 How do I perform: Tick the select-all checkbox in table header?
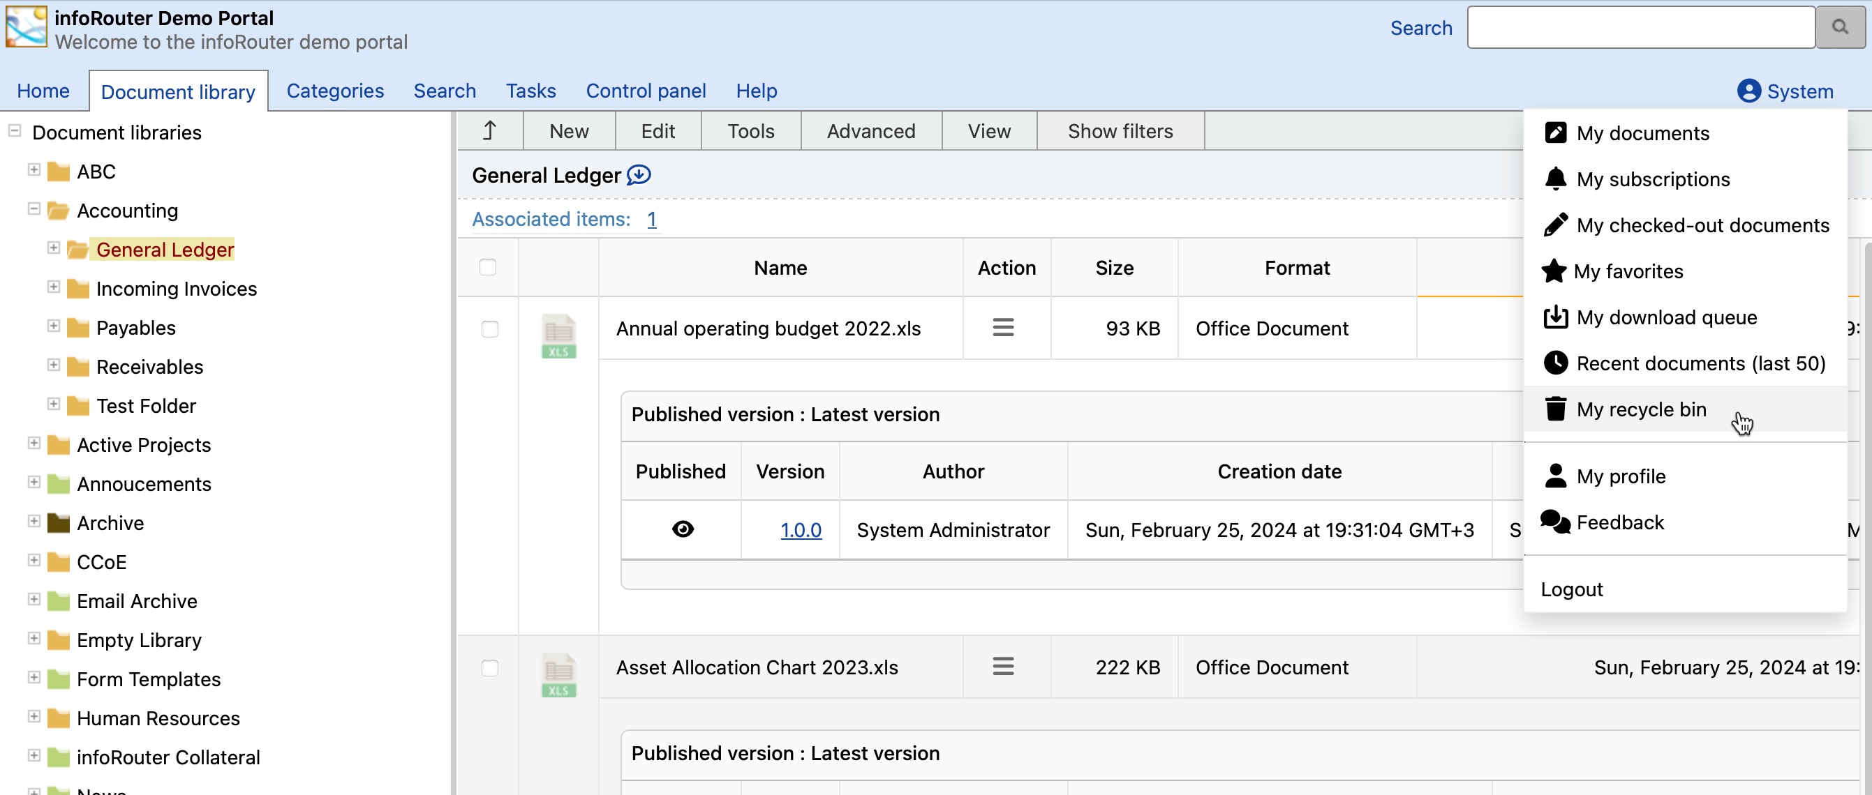[x=488, y=267]
